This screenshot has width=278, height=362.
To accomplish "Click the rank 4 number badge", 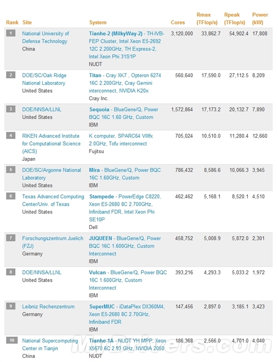I will [x=12, y=135].
